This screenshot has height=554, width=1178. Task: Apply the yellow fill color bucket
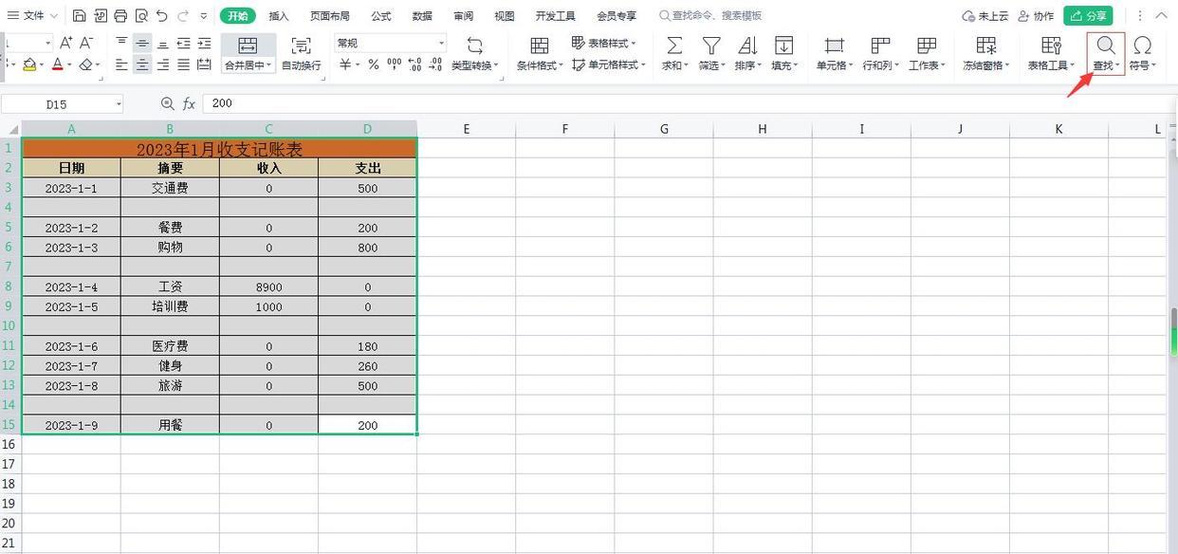click(x=29, y=65)
